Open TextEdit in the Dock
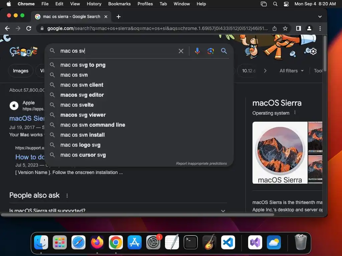Screen dimensions: 342x256 pos(172,242)
